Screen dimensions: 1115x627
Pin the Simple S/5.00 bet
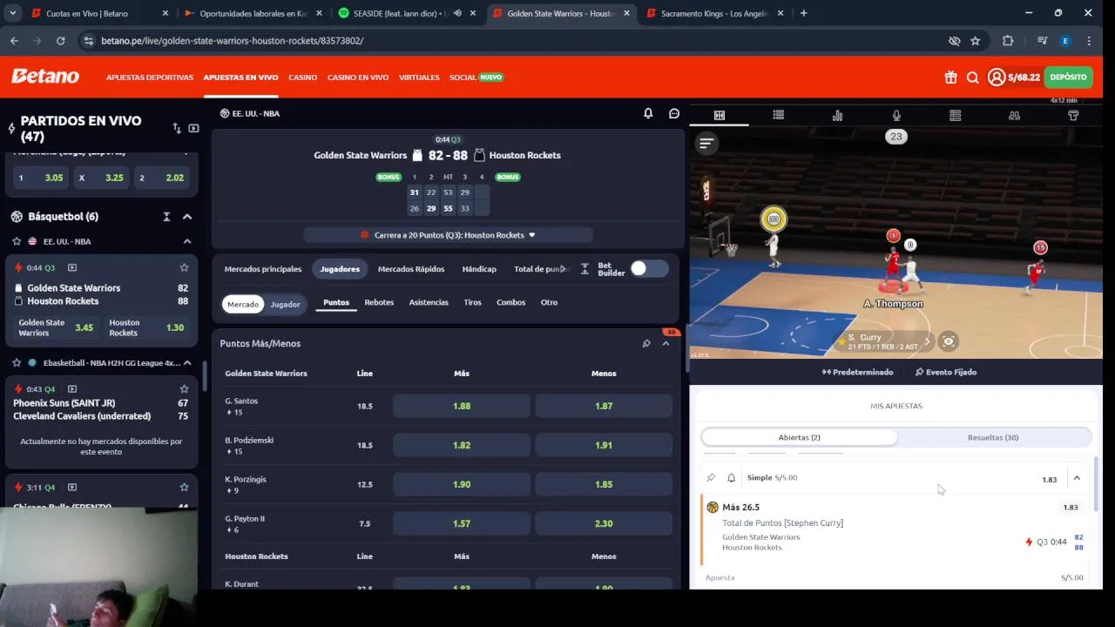pos(711,478)
